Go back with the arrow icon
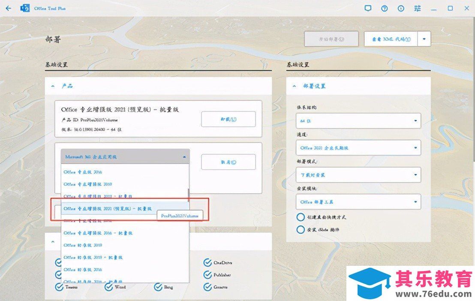475x301 pixels. (x=9, y=8)
